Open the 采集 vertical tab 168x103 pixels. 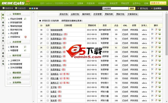pyautogui.click(x=3, y=39)
